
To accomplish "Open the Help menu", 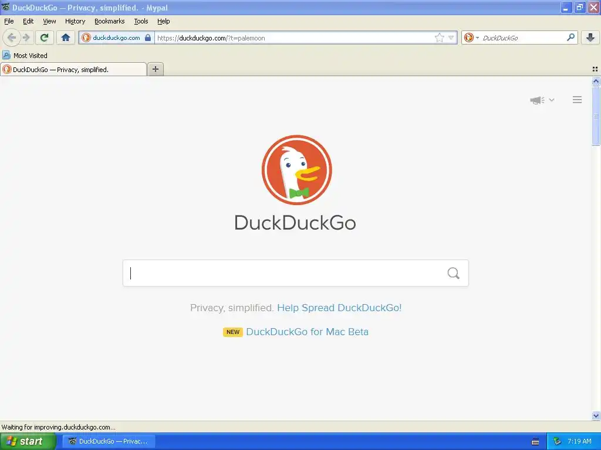I will click(163, 21).
